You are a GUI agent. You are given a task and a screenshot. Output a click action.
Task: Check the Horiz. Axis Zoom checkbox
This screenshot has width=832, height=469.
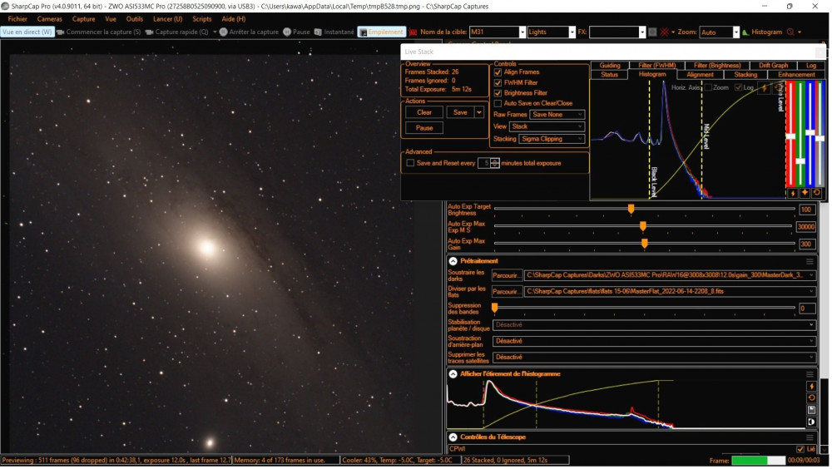[708, 87]
